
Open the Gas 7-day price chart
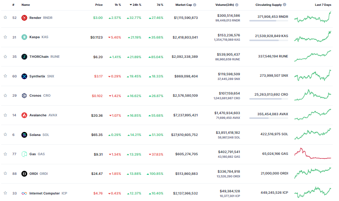[x=313, y=153]
